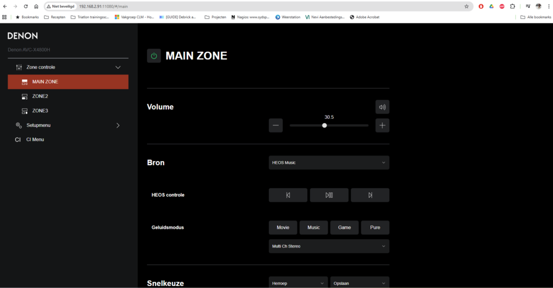Select the Movie sound mode

[283, 227]
